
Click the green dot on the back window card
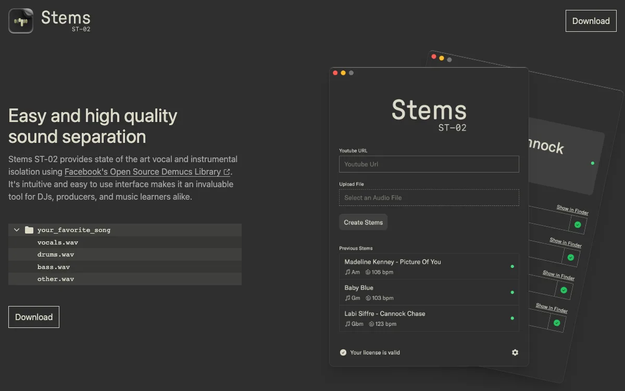pos(593,163)
